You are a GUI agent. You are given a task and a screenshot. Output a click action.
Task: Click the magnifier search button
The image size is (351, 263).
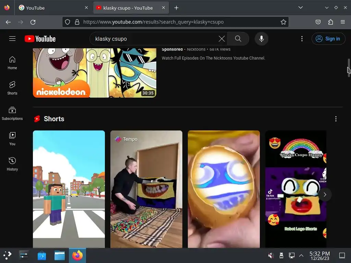tap(238, 39)
